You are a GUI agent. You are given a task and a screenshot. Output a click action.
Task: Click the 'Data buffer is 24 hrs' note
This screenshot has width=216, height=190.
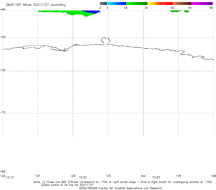tap(67, 185)
